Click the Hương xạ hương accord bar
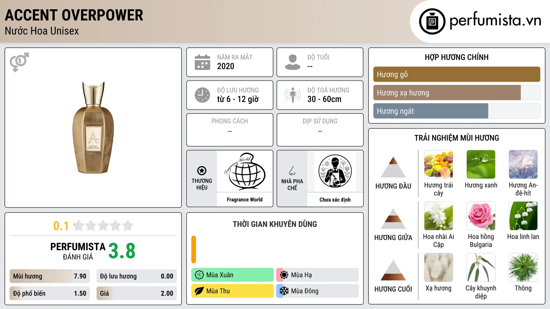This screenshot has width=550, height=309. click(x=457, y=93)
